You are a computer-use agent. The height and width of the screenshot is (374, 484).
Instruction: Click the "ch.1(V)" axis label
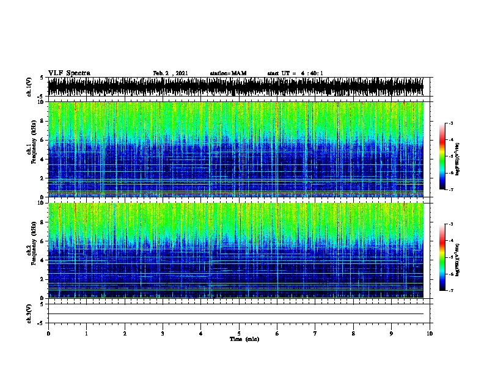[x=29, y=87]
